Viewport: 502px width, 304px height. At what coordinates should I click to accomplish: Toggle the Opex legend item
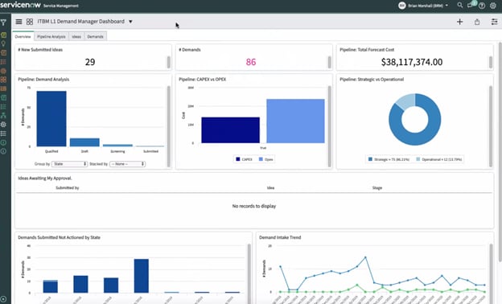pyautogui.click(x=266, y=159)
